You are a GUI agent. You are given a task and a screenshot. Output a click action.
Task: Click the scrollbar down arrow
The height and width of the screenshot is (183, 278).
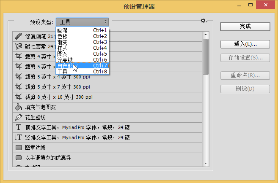pos(206,163)
